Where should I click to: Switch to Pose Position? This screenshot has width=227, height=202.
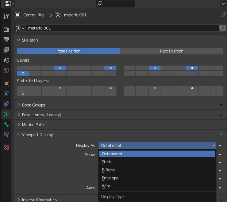(x=68, y=51)
